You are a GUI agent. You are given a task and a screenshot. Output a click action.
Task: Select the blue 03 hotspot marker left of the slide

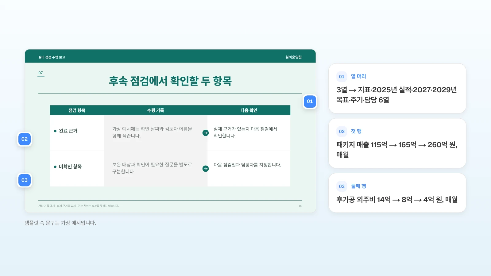pos(25,180)
